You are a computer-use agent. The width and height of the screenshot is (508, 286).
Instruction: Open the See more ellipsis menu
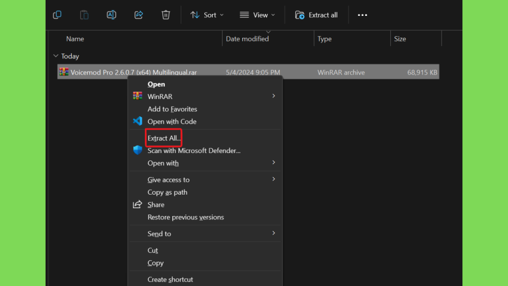(362, 15)
